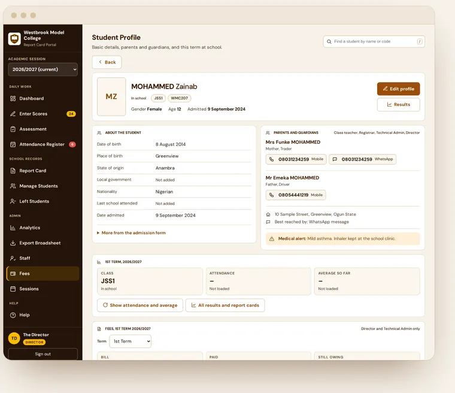Viewport: 455px width, 393px height.
Task: Click the search magnifier icon
Action: (329, 41)
